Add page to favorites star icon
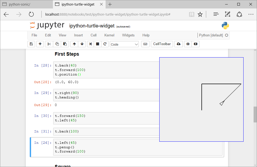The width and height of the screenshot is (257, 167). (x=200, y=15)
